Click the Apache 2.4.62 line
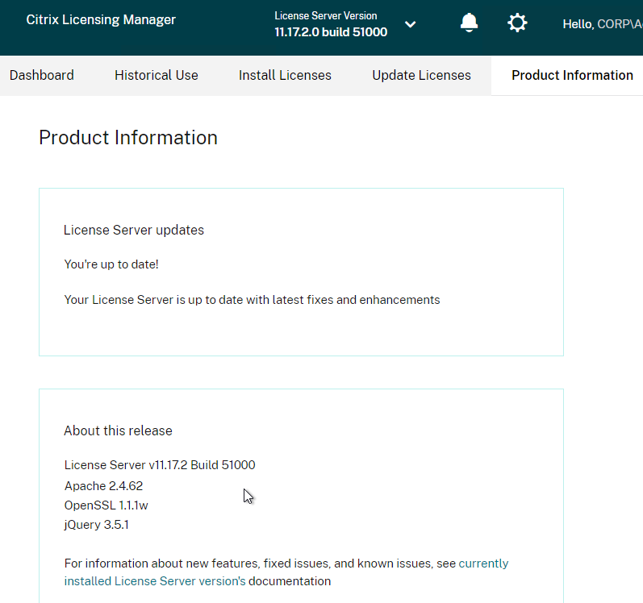Viewport: 643px width, 603px height. point(103,486)
